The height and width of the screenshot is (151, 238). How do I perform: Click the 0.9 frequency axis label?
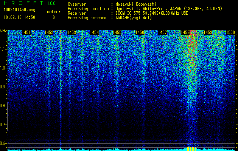pyautogui.click(x=3, y=87)
